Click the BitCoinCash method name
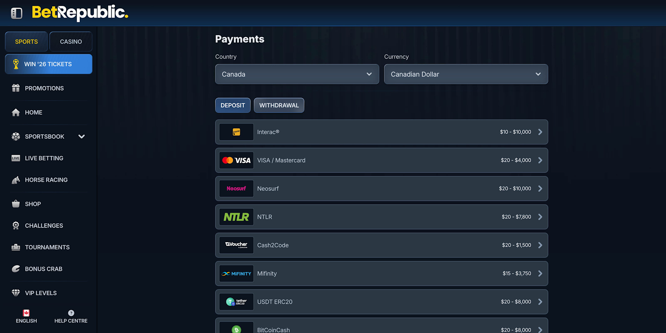 273,330
